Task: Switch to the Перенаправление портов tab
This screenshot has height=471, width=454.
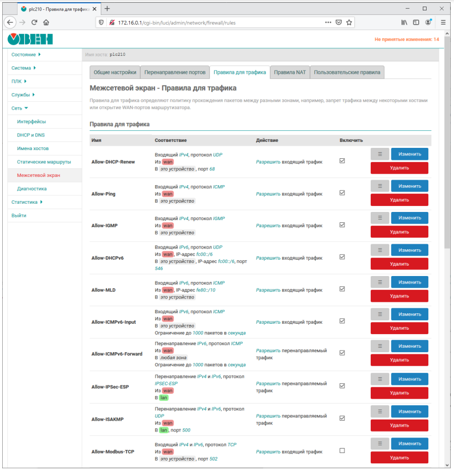Action: click(175, 72)
